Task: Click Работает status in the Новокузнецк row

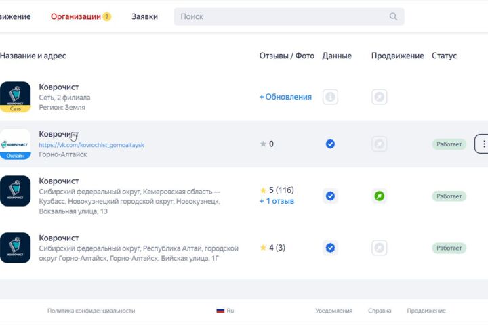Action: point(449,196)
